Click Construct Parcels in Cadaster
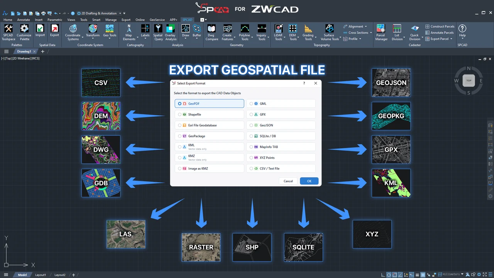 [440, 27]
